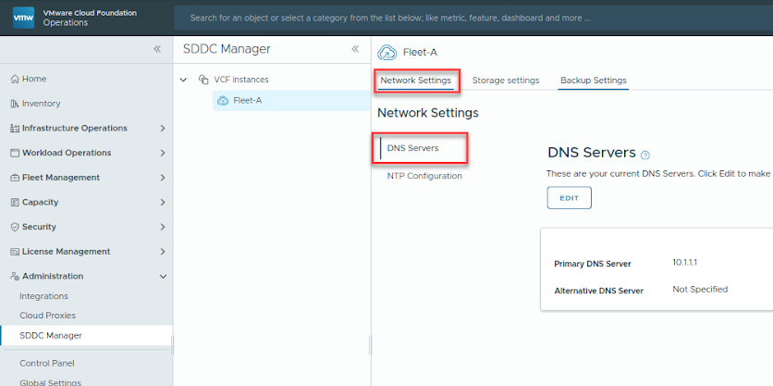This screenshot has width=773, height=386.
Task: Select Fleet-A in the VCF tree
Action: (x=247, y=100)
